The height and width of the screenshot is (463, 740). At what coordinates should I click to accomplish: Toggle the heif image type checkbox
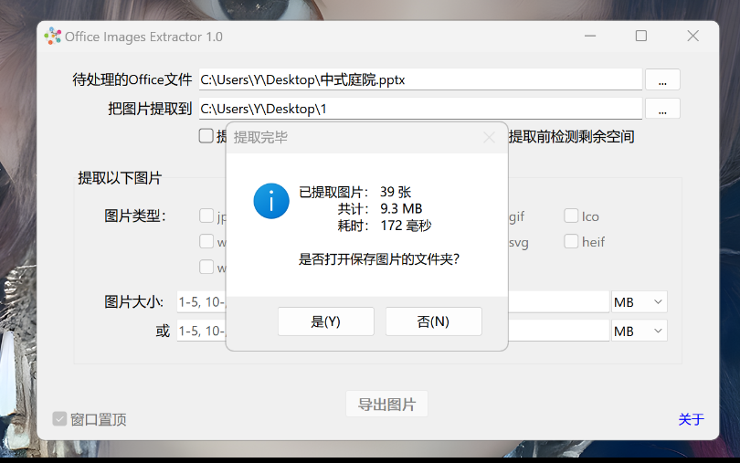(x=571, y=241)
